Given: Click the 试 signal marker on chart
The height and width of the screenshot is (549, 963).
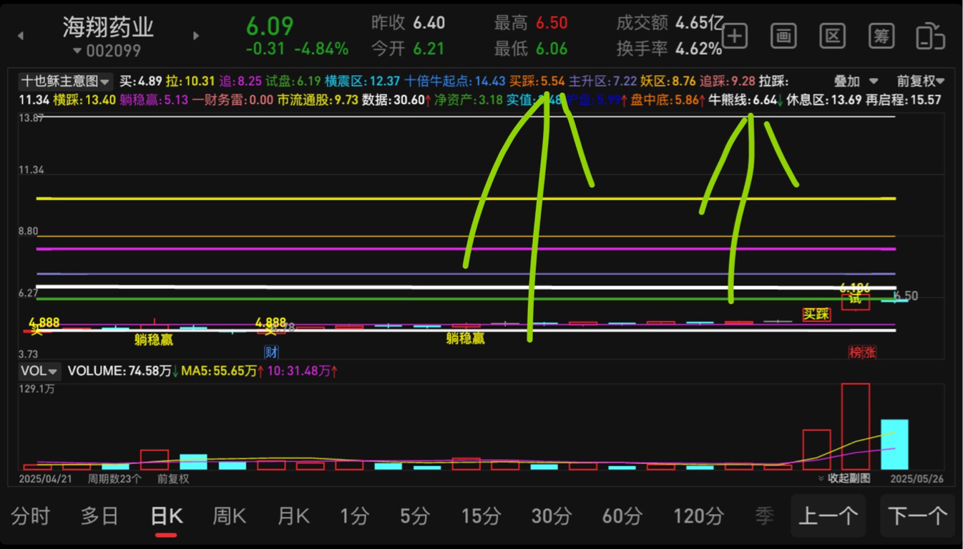Looking at the screenshot, I should (855, 300).
